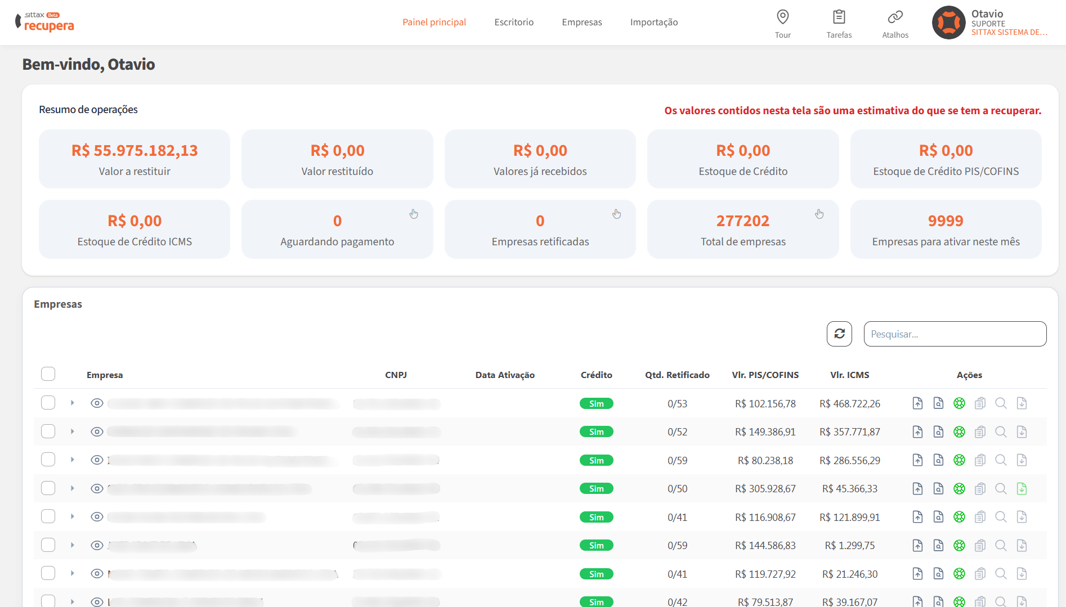Tick the select-all checkbox in the table header
1066x607 pixels.
pyautogui.click(x=48, y=374)
